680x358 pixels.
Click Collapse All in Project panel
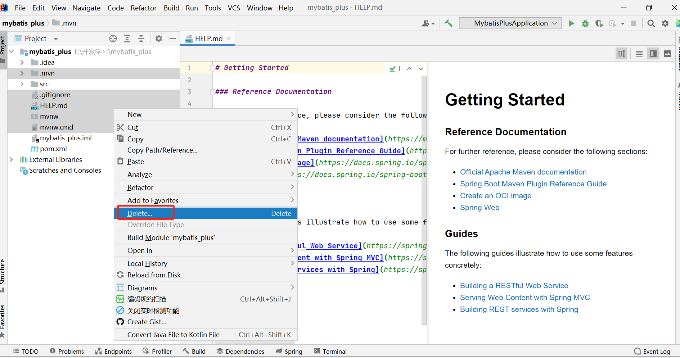[141, 38]
